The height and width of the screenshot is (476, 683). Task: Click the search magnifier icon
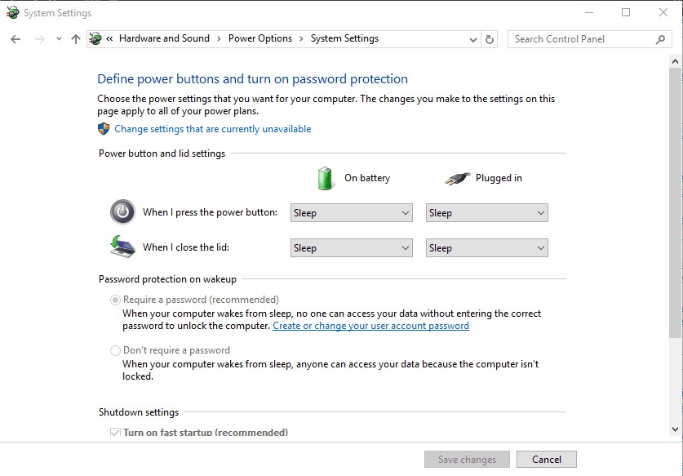pyautogui.click(x=661, y=38)
